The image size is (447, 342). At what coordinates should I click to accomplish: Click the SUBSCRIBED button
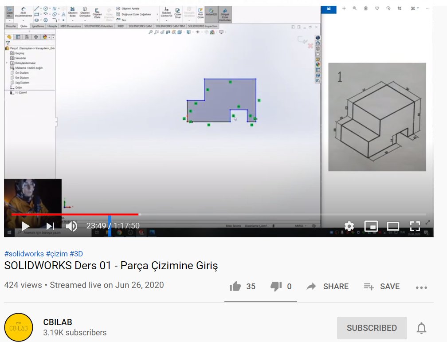372,328
